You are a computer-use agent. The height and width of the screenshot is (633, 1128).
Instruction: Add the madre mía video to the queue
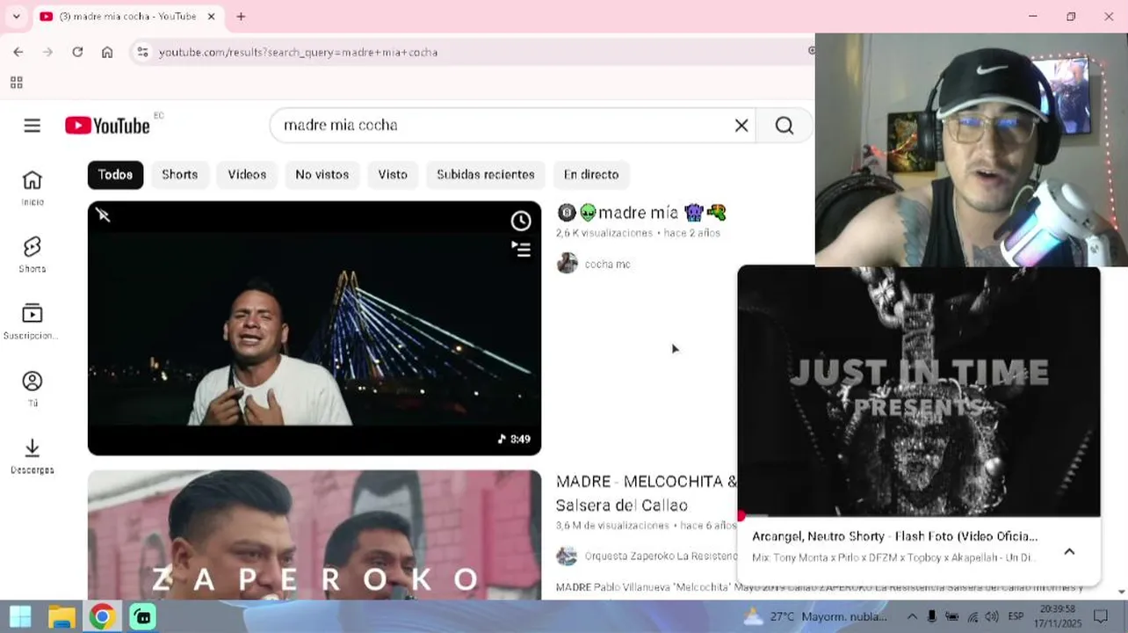(x=521, y=250)
